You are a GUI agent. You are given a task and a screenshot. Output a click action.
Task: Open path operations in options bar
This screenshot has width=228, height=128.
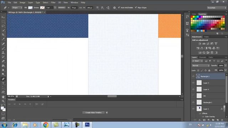[97, 8]
